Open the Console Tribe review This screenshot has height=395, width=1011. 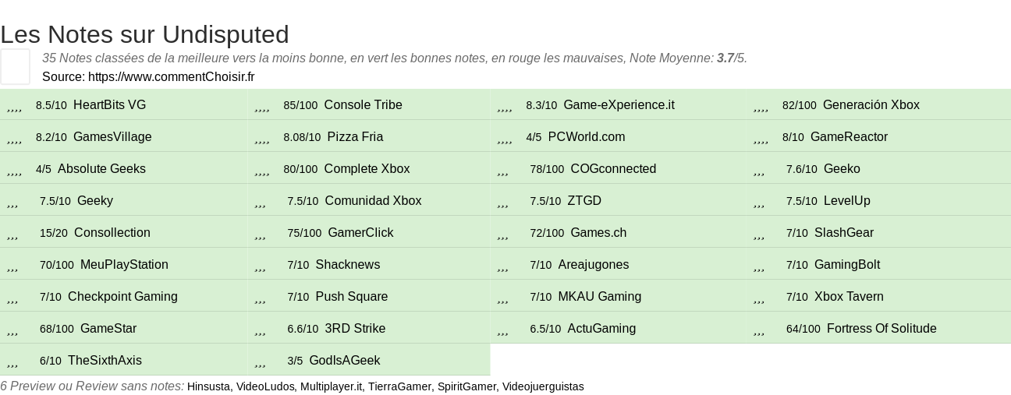363,105
